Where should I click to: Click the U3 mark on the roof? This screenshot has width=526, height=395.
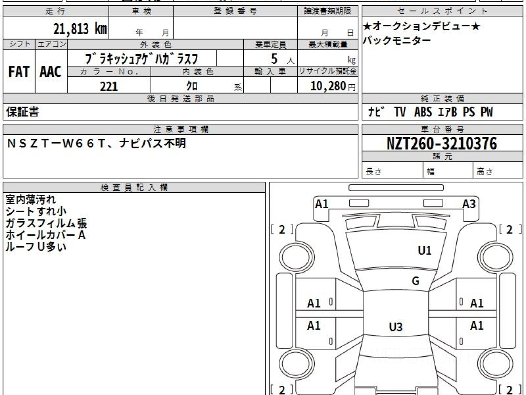click(x=396, y=327)
